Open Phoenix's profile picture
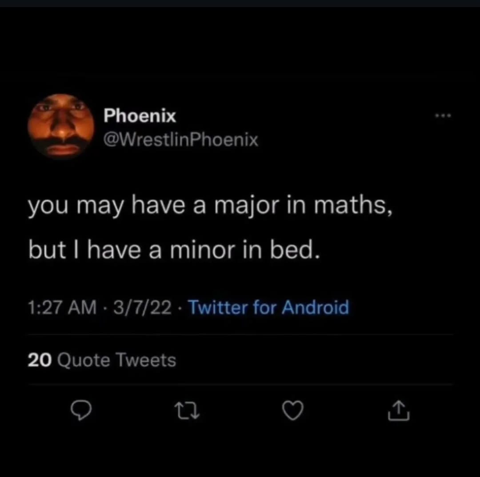 (x=61, y=126)
